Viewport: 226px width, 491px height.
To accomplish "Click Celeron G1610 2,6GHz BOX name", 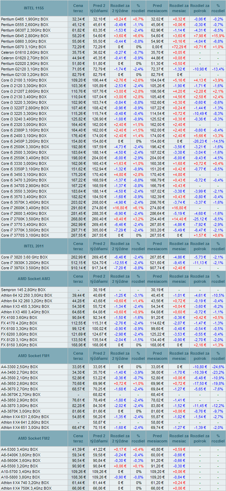I will click(25, 52).
